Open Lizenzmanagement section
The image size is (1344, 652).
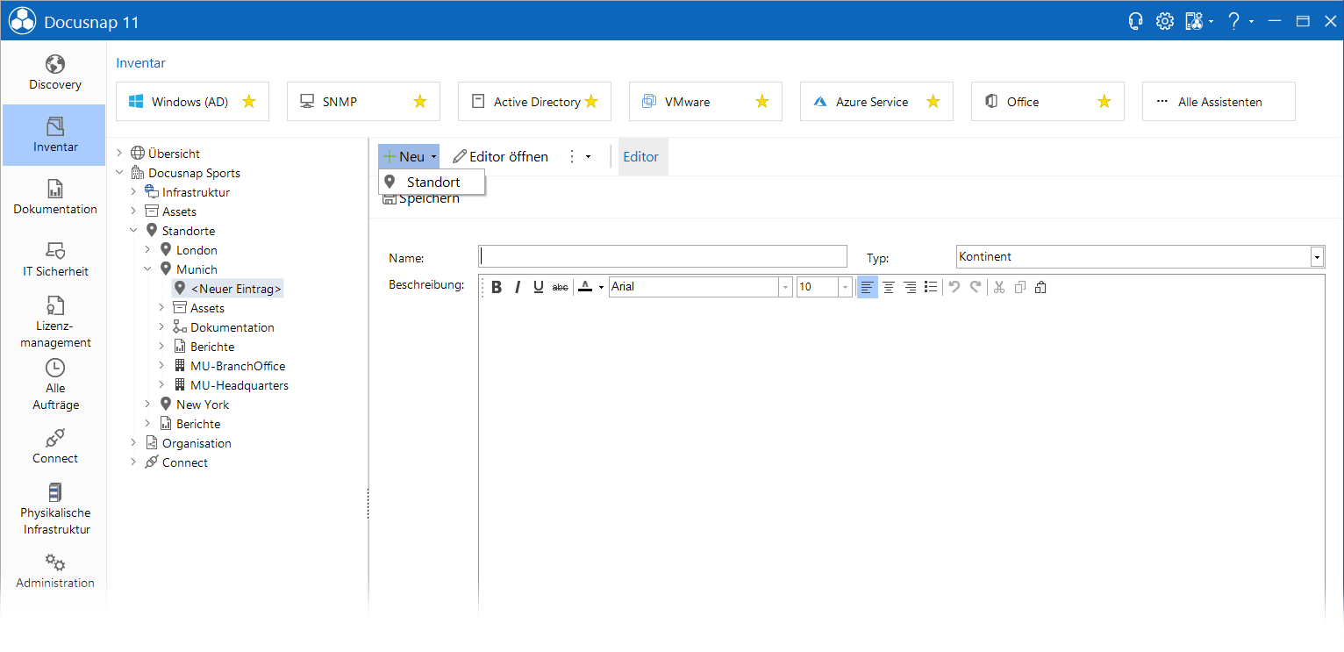tap(54, 322)
